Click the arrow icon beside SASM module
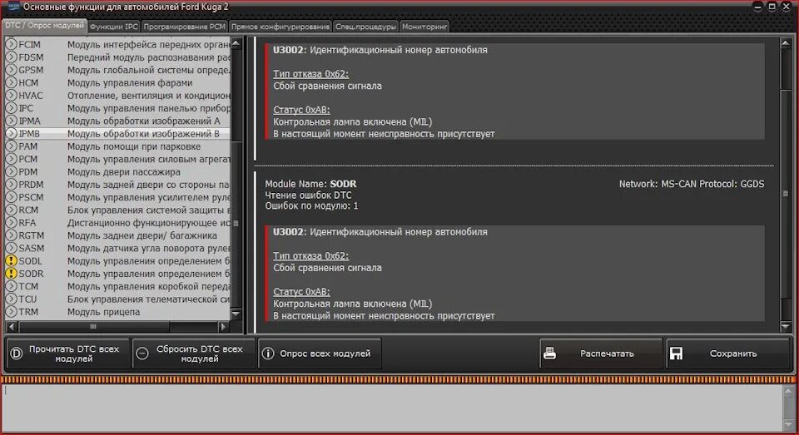Viewport: 799px width, 435px height. (11, 249)
